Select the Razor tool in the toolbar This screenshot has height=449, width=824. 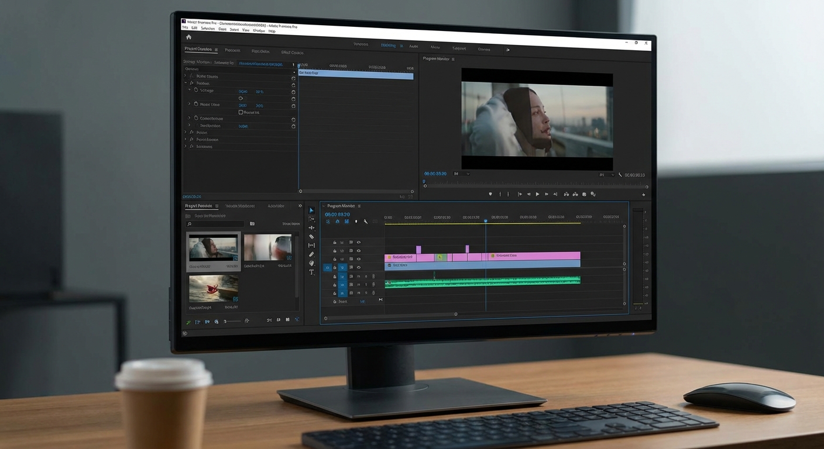[x=311, y=237]
